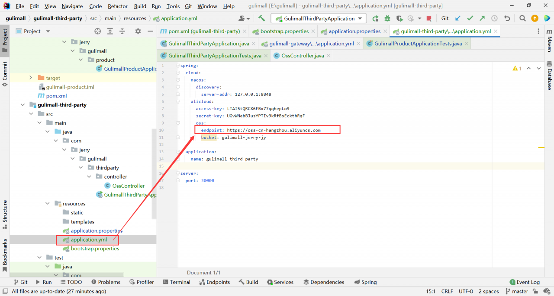
Task: Open the Tools menu
Action: (173, 6)
